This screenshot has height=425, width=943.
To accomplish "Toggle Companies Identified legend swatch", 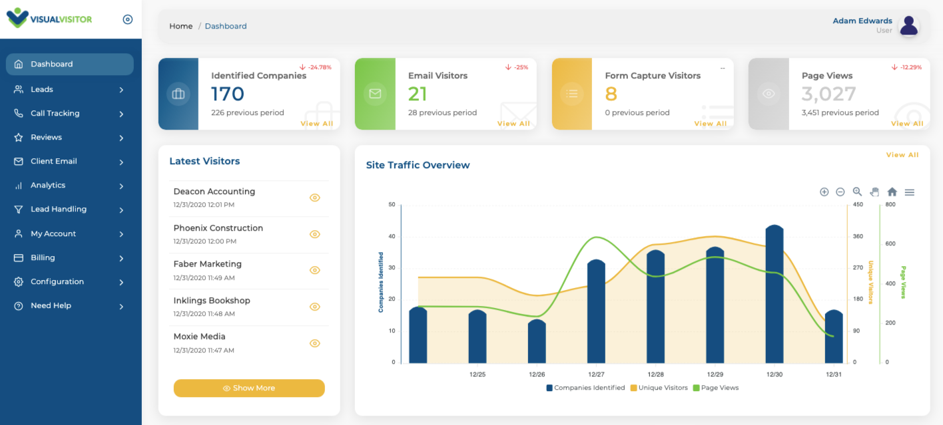I will (549, 388).
